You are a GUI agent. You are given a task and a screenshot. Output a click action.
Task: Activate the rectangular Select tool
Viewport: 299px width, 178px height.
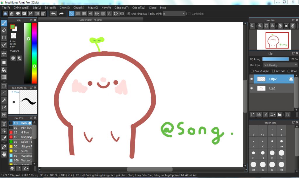4,86
